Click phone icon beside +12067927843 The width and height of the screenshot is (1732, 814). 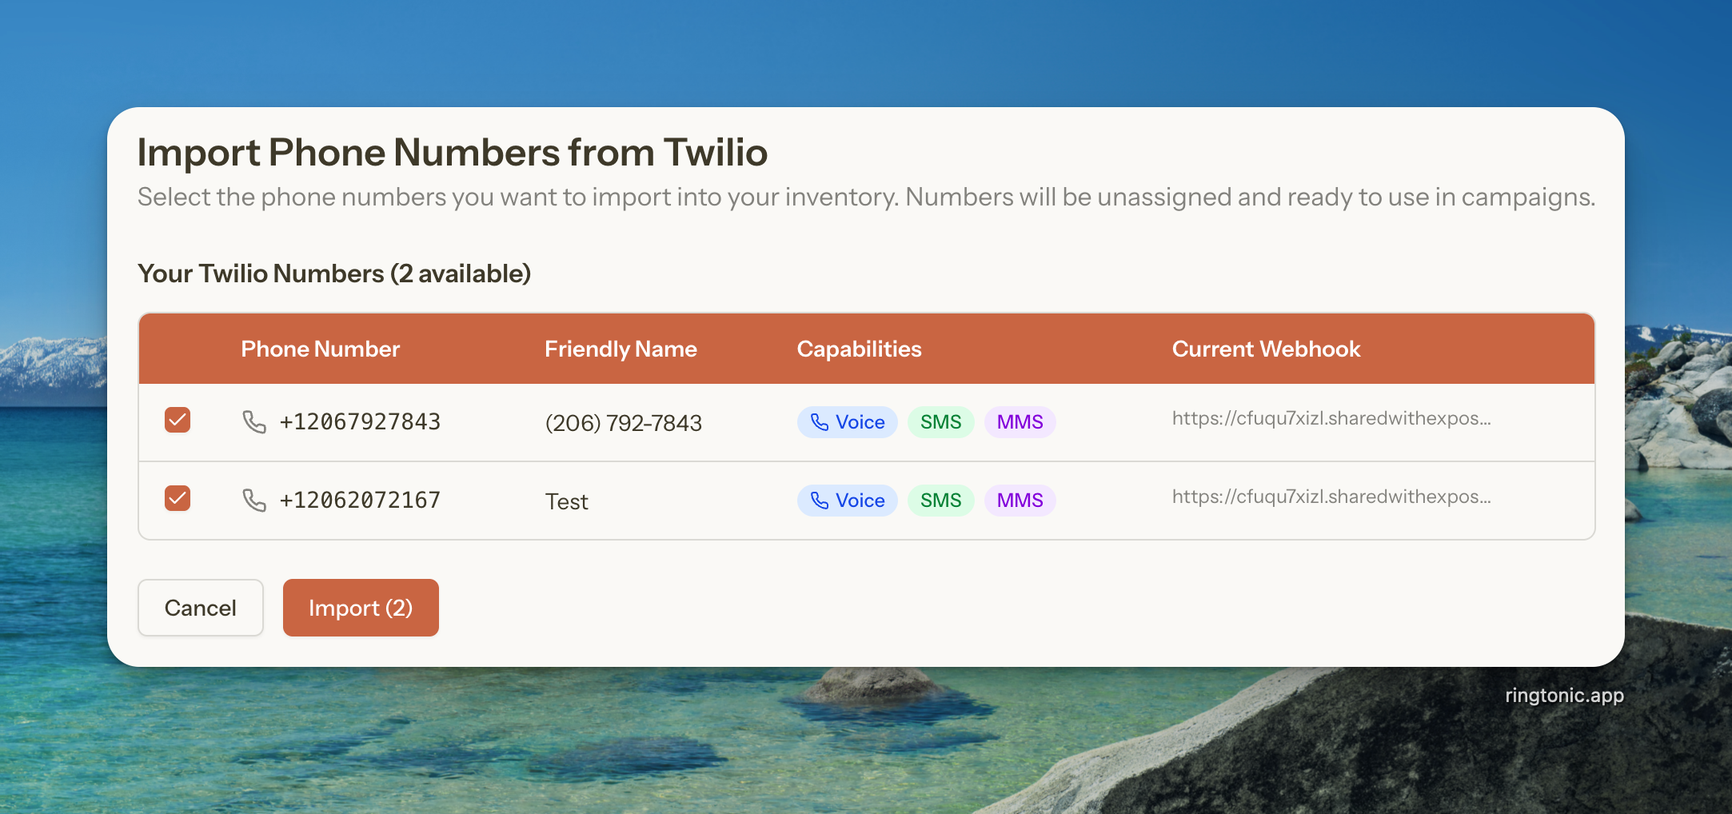(254, 421)
